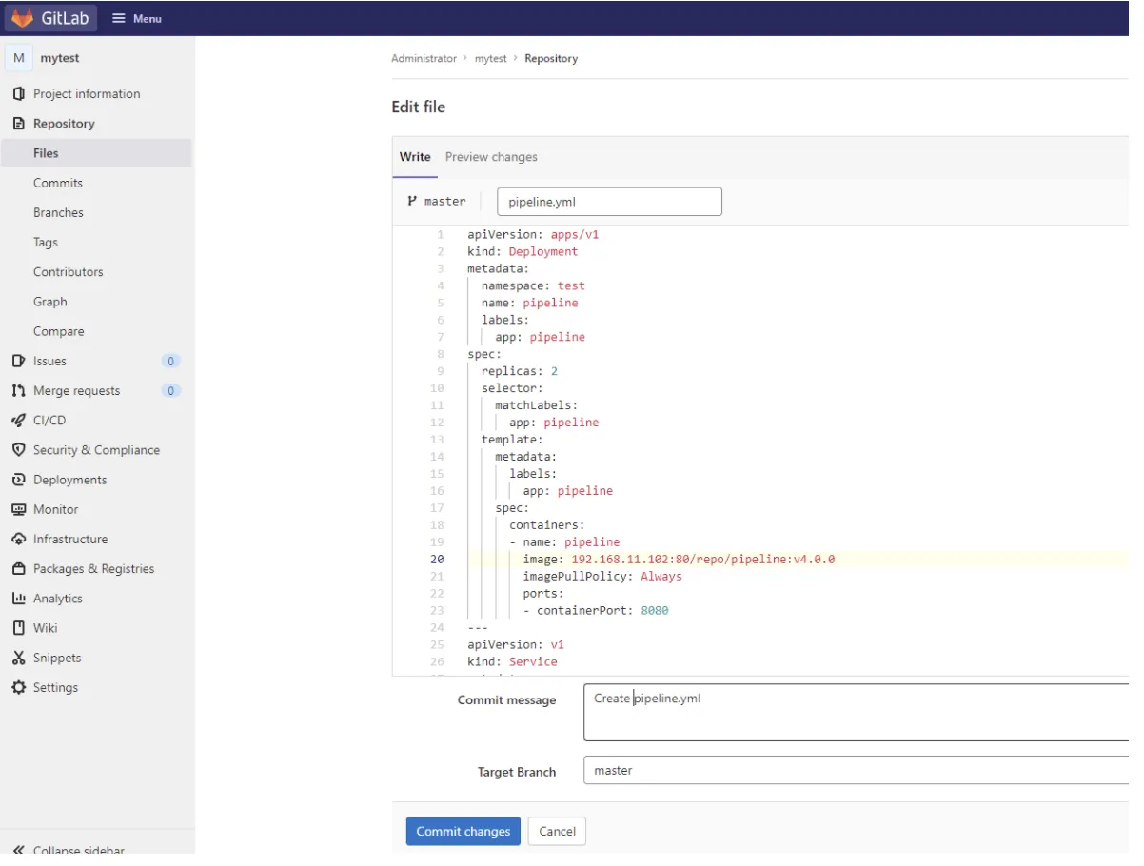Click the Commit message text area
The height and width of the screenshot is (866, 1144).
[x=858, y=711]
